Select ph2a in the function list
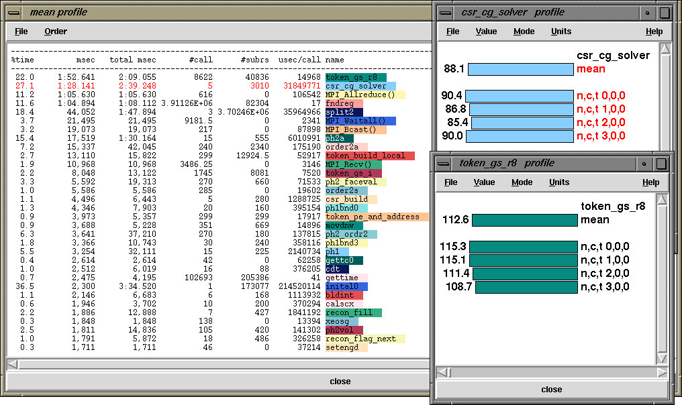Screen dimensions: 682x405 point(339,138)
